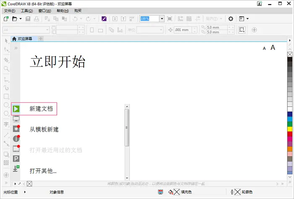Open the 购买 menu
The image size is (294, 199).
pyautogui.click(x=78, y=10)
